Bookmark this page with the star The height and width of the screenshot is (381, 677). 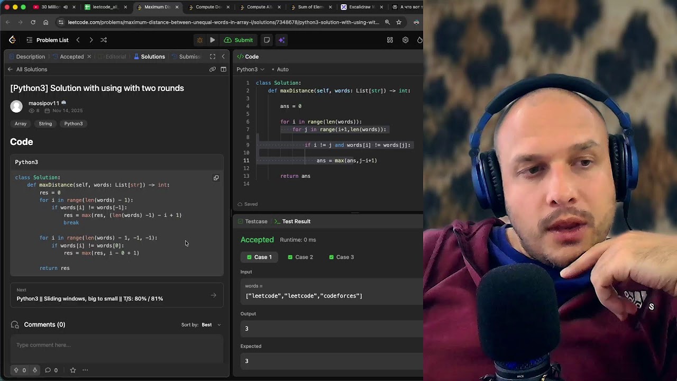(x=399, y=22)
